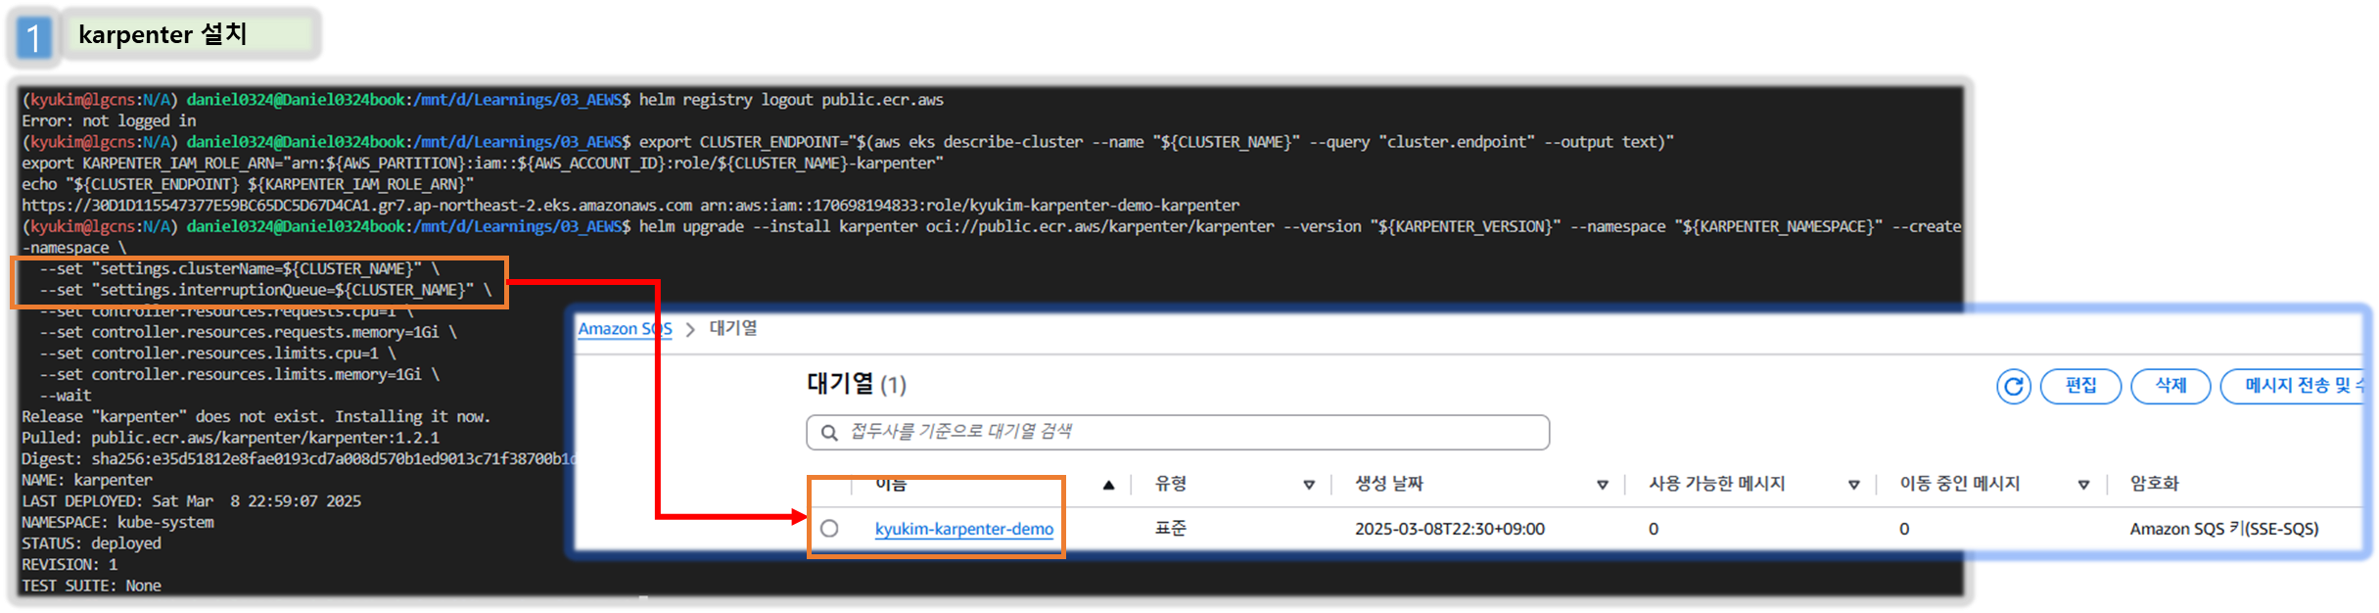Viewport: 2379px width, 613px height.
Task: Click terminal line 'TEST SUITE: None'
Action: pyautogui.click(x=91, y=586)
